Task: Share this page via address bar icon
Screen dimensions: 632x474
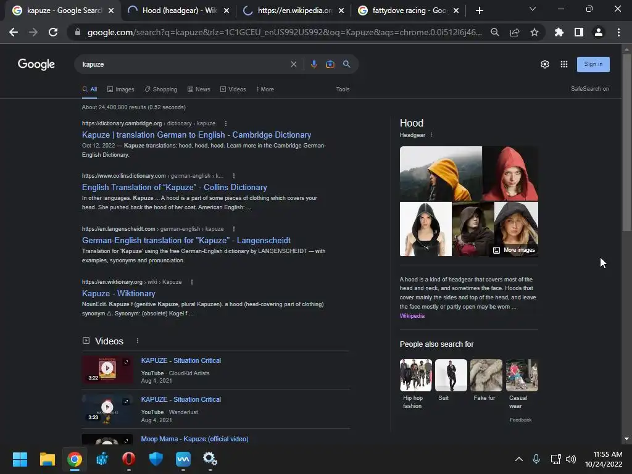Action: 514,32
